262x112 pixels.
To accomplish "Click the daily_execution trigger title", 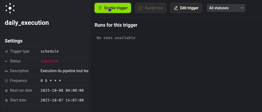I will point(27,23).
